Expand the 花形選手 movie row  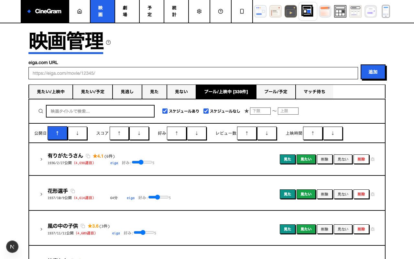41,194
